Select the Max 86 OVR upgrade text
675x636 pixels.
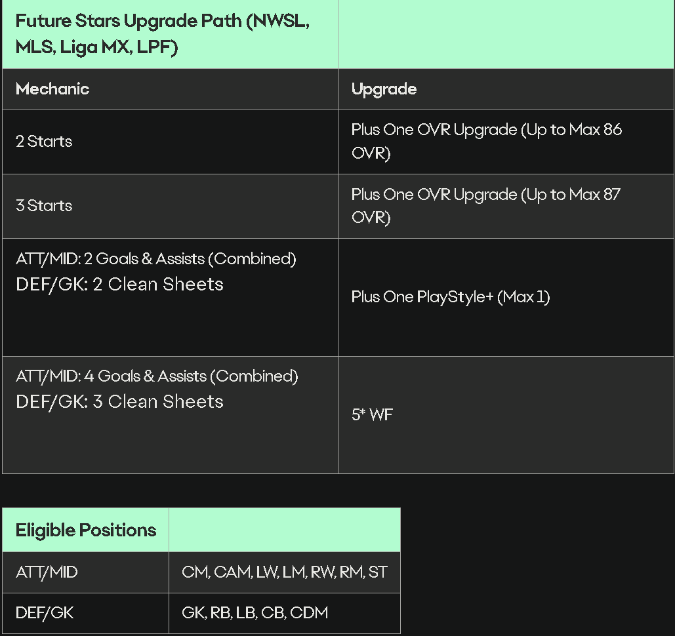(x=487, y=141)
